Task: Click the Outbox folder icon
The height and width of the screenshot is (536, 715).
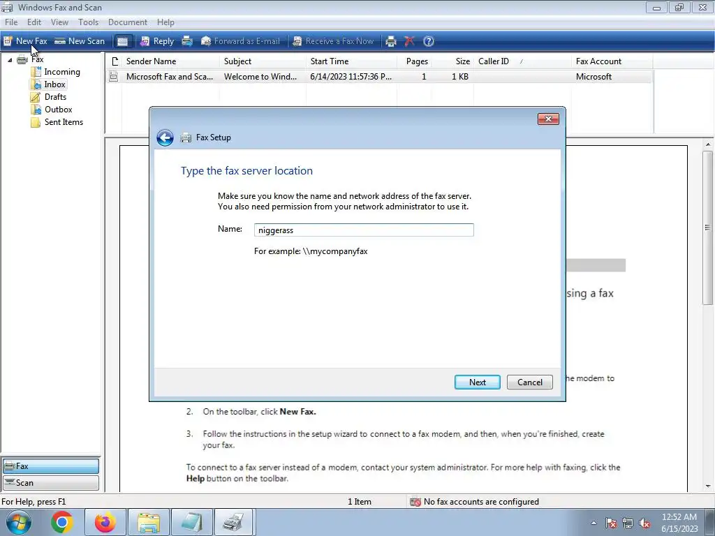Action: point(36,110)
